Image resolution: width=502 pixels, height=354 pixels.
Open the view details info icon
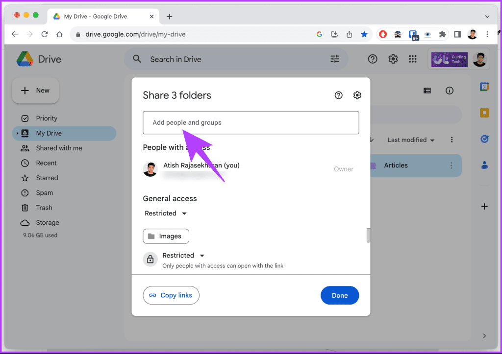(450, 90)
